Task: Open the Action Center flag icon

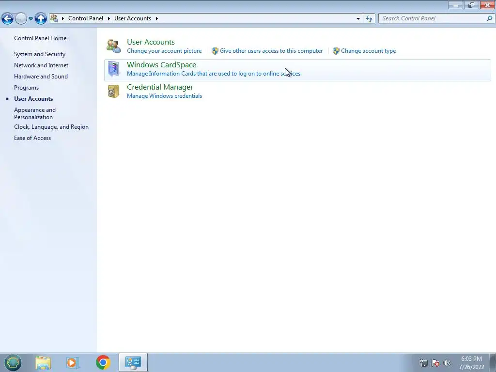Action: 435,363
